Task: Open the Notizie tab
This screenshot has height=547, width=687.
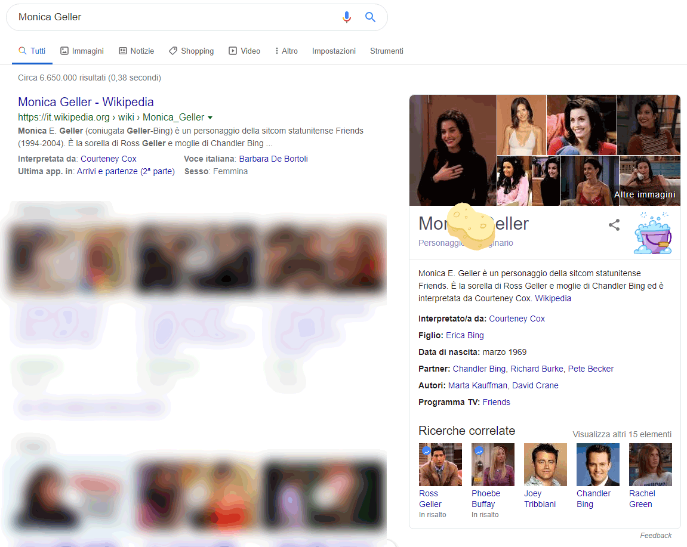Action: click(136, 51)
